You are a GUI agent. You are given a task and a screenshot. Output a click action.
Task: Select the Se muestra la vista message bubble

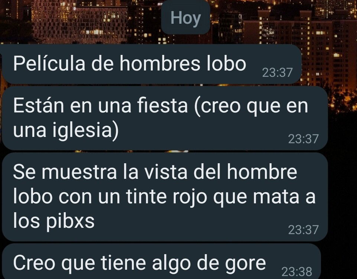(164, 197)
